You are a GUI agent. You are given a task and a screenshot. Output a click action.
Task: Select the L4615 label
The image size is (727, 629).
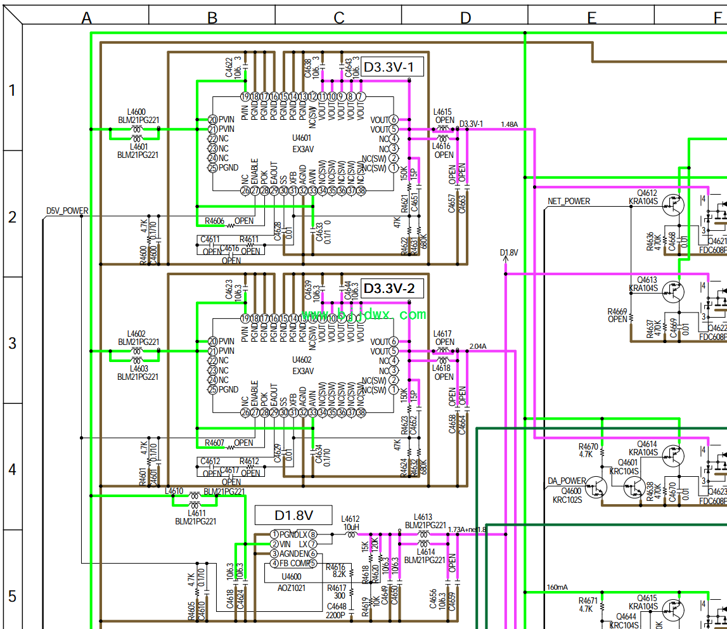pyautogui.click(x=442, y=112)
